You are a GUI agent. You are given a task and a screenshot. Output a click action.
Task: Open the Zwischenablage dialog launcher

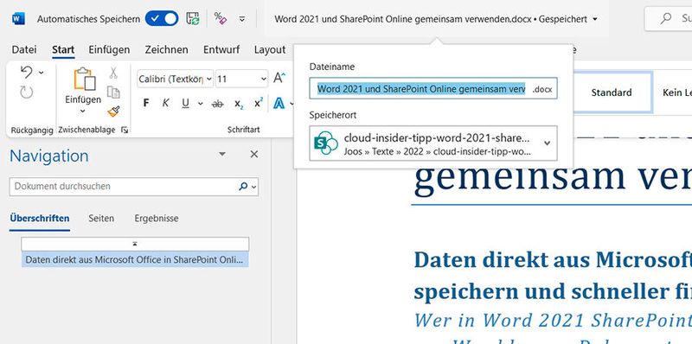125,130
